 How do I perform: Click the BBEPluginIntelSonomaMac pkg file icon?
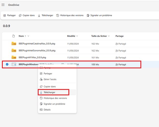[14, 51]
